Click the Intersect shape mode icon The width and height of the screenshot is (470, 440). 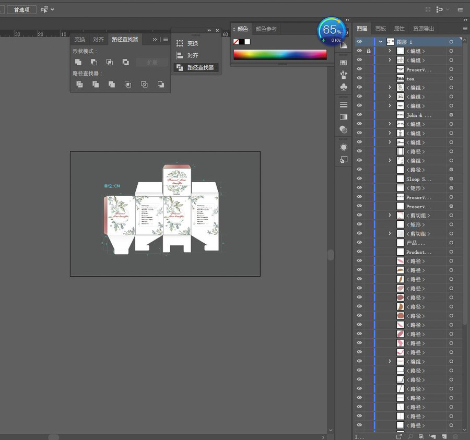tap(110, 62)
